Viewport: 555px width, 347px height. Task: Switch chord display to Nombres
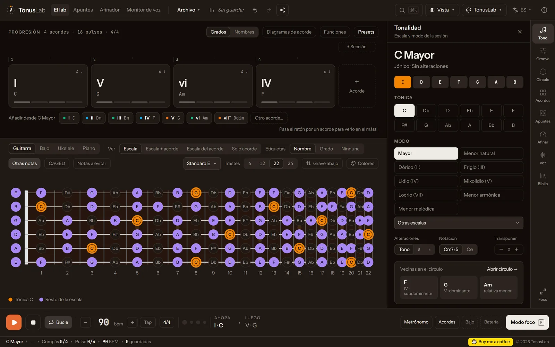pyautogui.click(x=244, y=32)
